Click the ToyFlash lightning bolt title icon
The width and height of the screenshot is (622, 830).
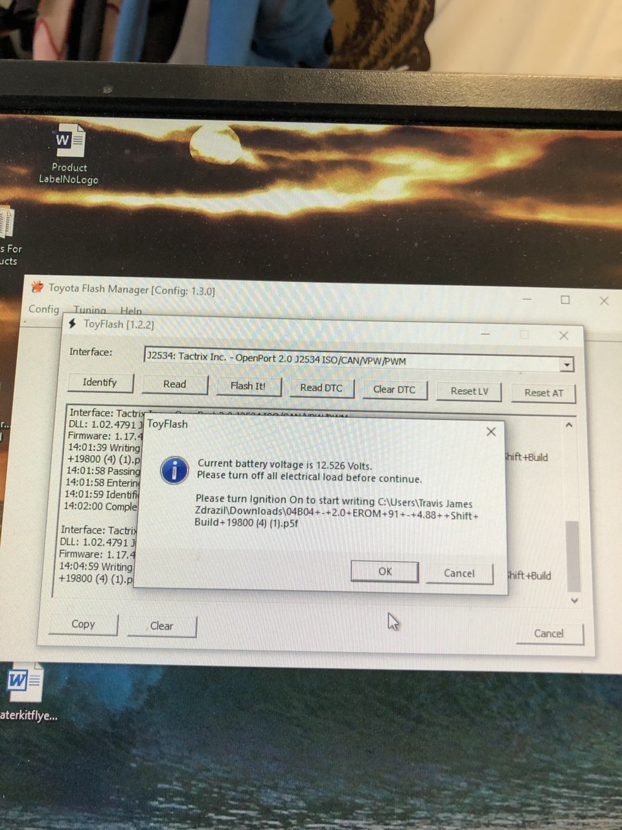click(73, 323)
